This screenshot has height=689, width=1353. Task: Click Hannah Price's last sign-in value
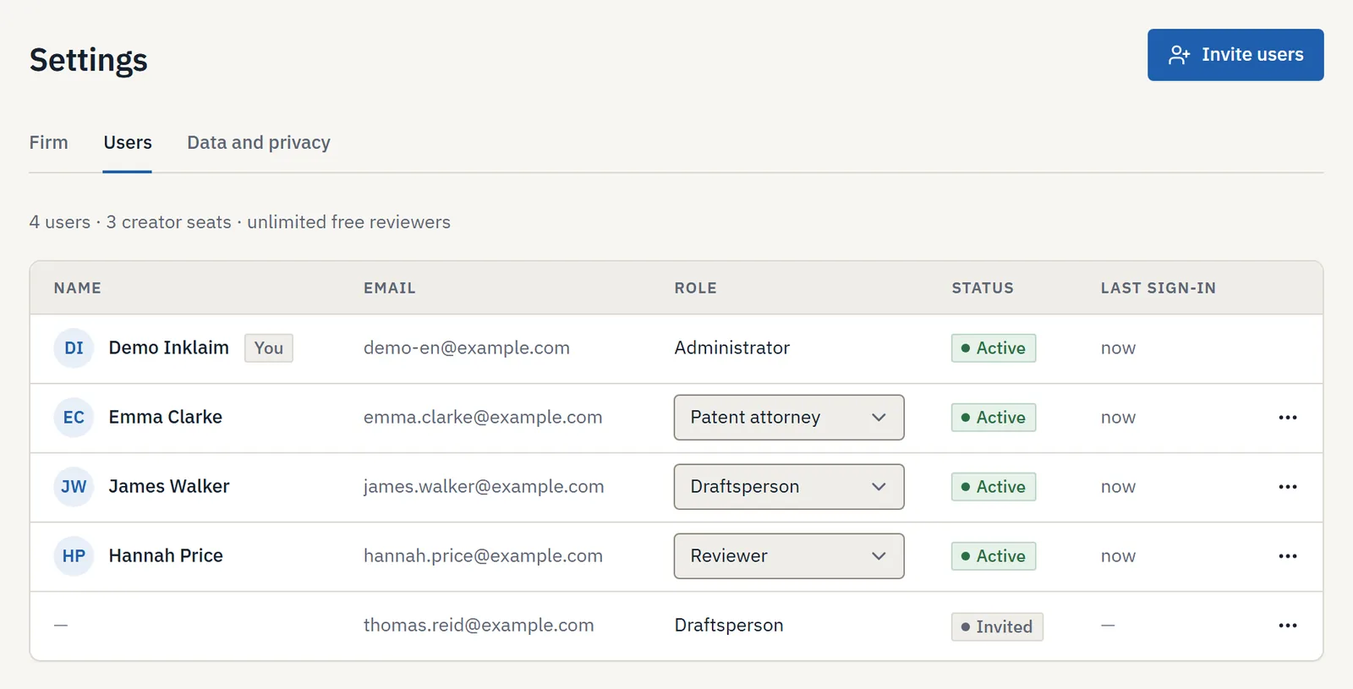point(1118,556)
